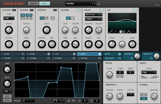Click the MASTER volume knob

click(x=154, y=96)
